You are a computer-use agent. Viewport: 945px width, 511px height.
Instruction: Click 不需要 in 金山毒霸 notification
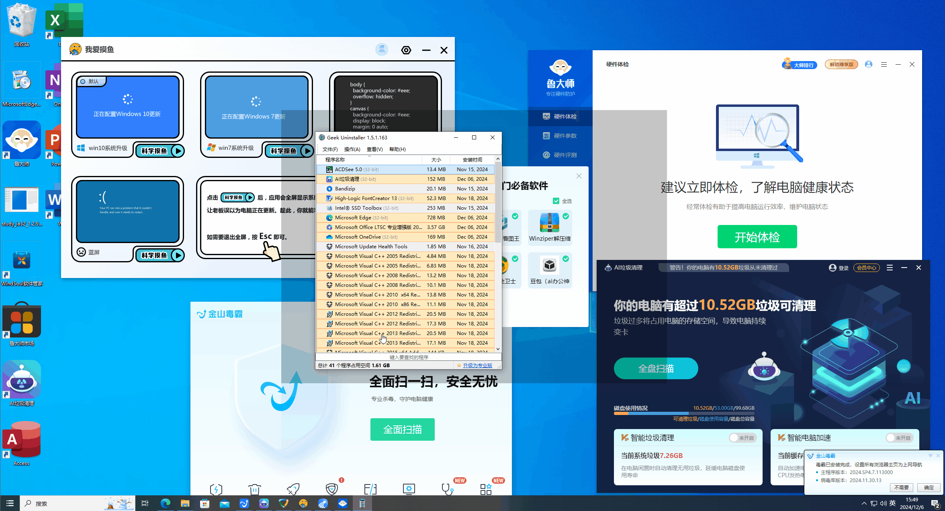click(x=902, y=488)
